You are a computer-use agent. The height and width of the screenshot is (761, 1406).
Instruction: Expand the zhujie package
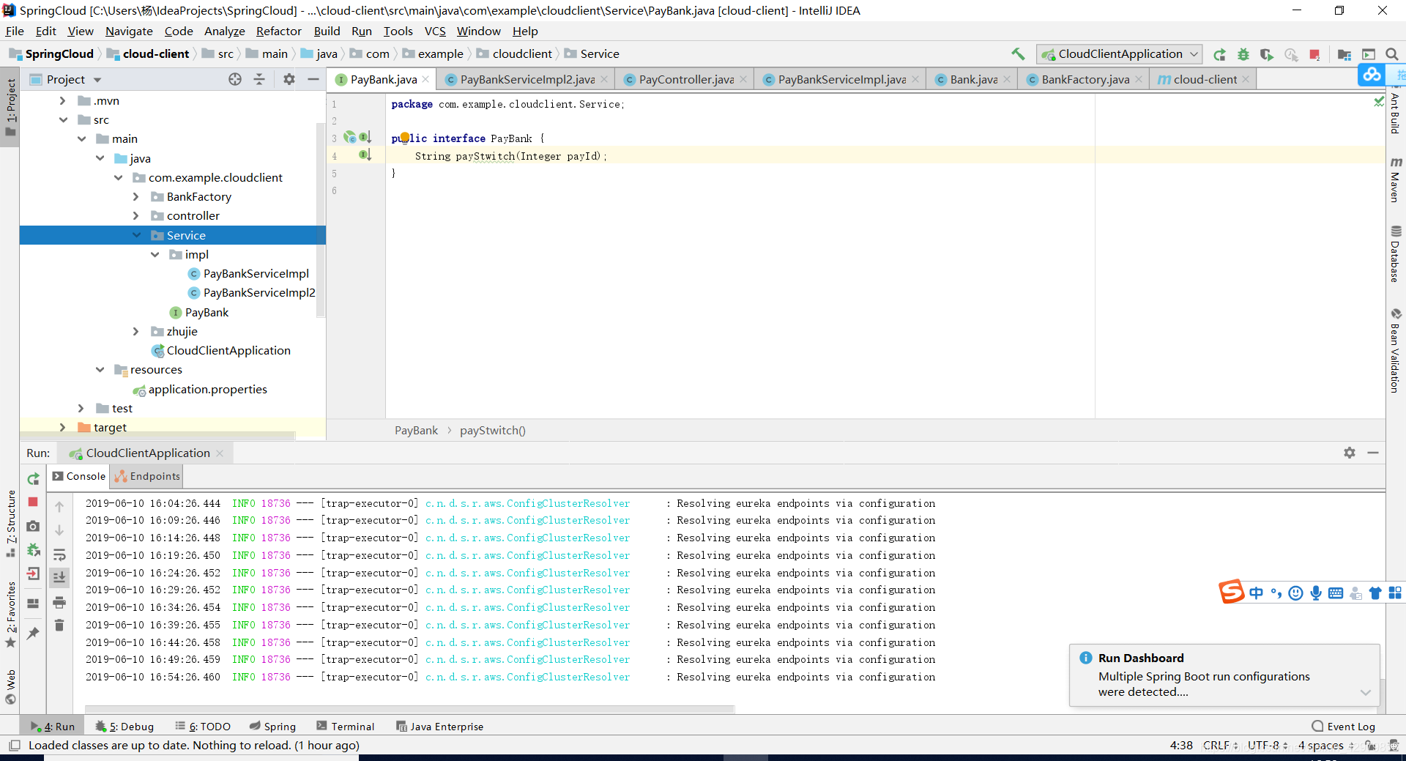(136, 332)
